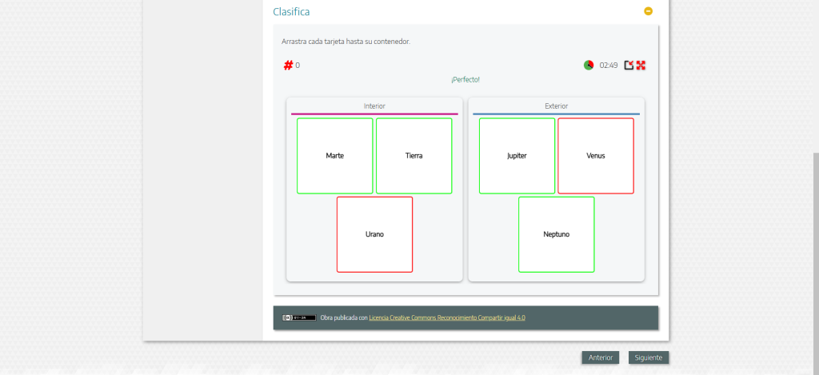The height and width of the screenshot is (375, 819).
Task: Click the pie chart timer icon
Action: 589,66
